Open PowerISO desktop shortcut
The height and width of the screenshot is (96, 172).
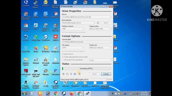[x=46, y=3]
